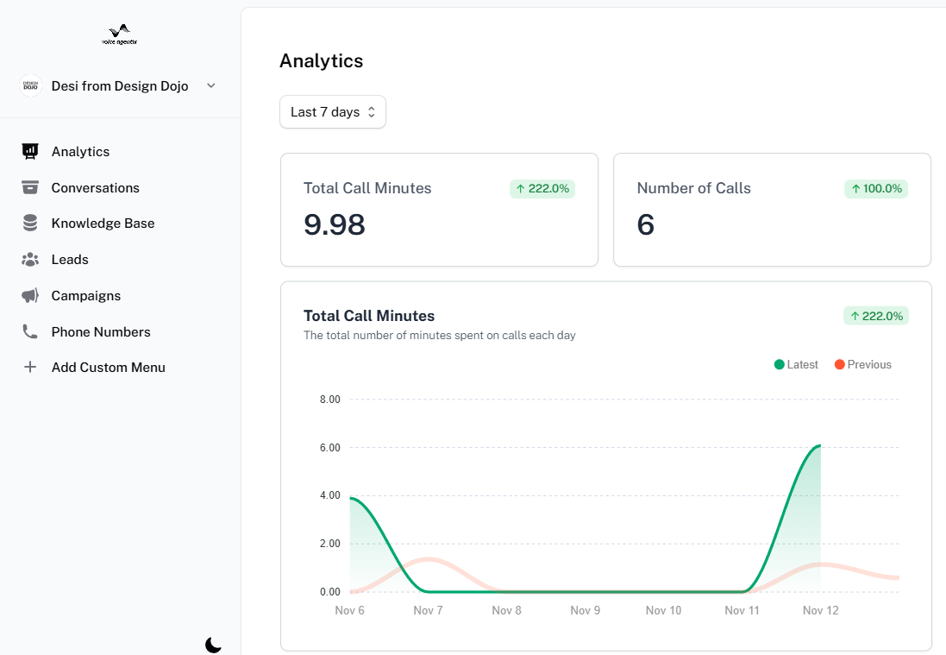Image resolution: width=946 pixels, height=655 pixels.
Task: Click the Campaigns megaphone icon
Action: click(30, 295)
